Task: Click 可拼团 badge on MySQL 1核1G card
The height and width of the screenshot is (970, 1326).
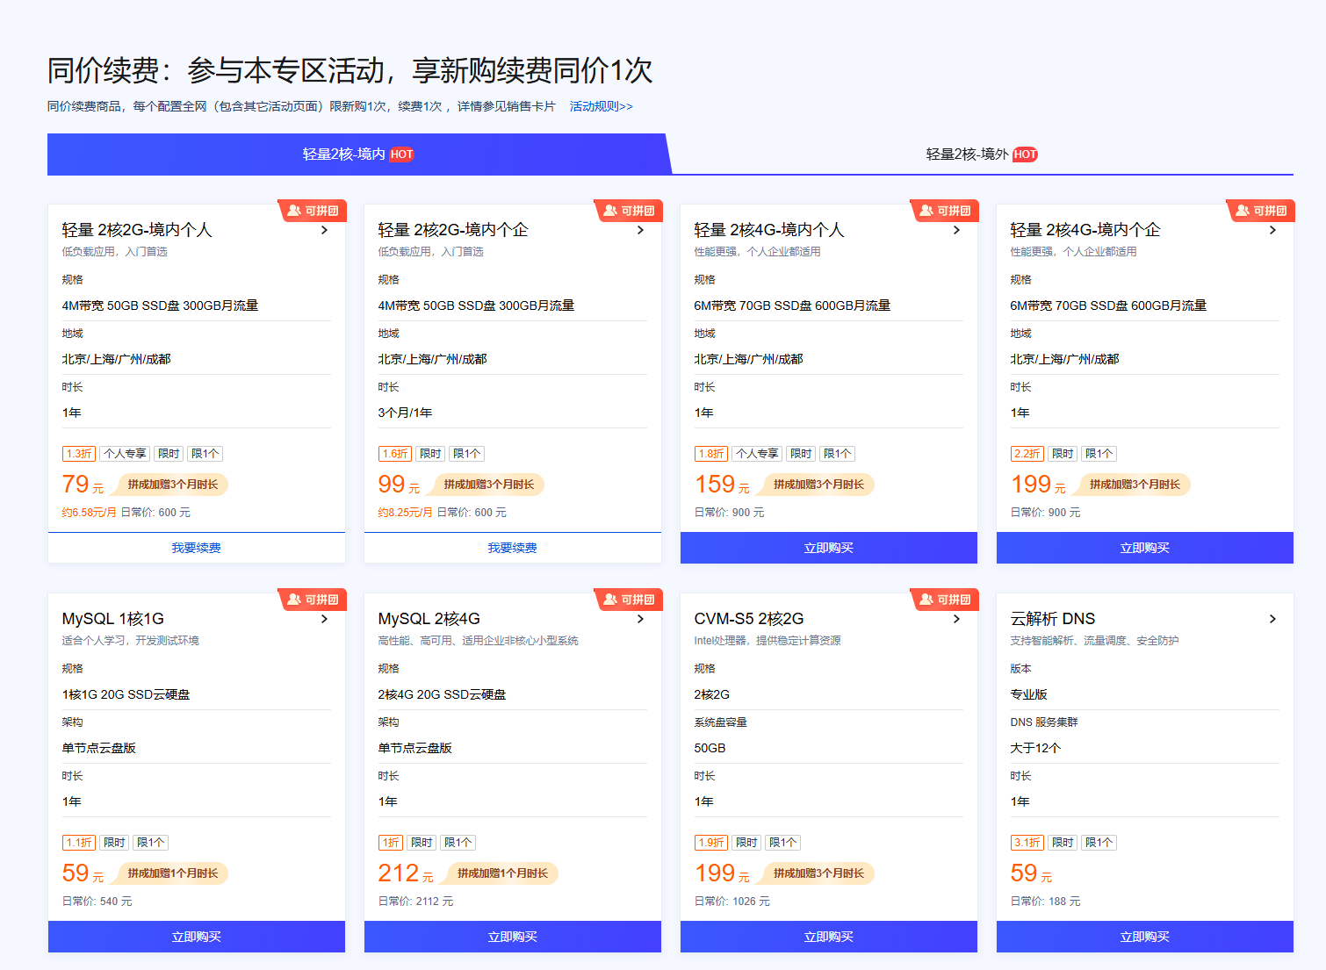Action: point(313,600)
